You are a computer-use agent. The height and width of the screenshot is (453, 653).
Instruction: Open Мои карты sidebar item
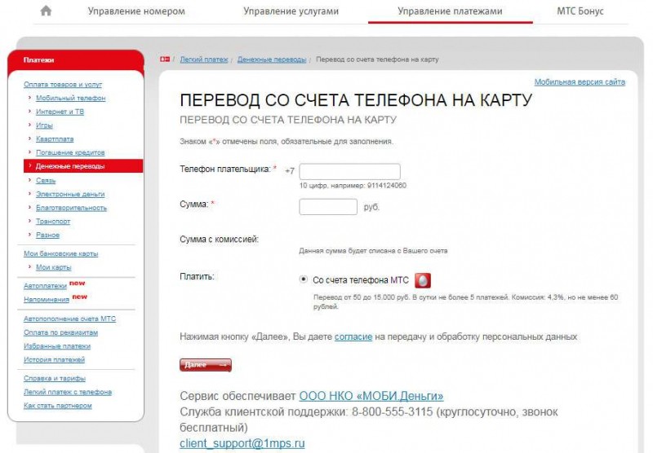pyautogui.click(x=53, y=267)
